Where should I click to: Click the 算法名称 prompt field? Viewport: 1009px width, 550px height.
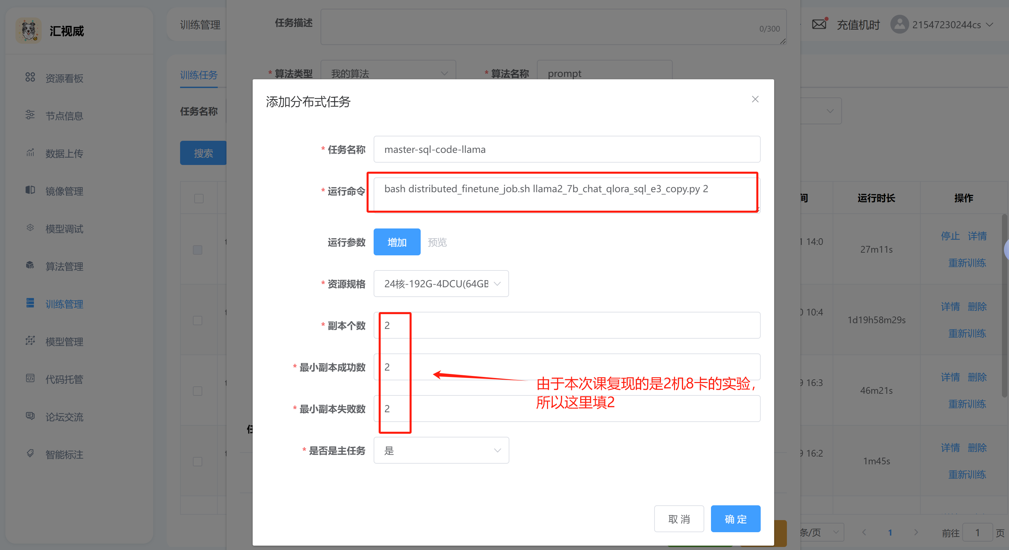click(604, 73)
